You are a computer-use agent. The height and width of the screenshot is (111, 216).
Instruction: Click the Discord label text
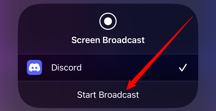click(x=67, y=68)
